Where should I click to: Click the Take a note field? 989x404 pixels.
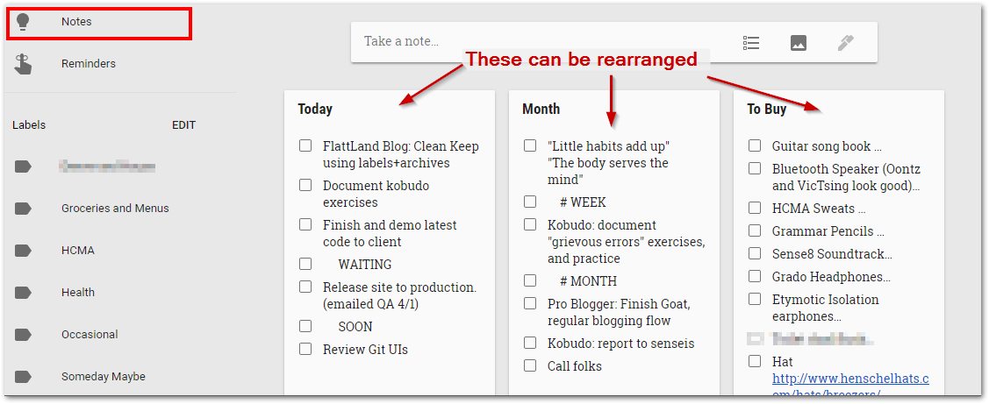[x=542, y=41]
